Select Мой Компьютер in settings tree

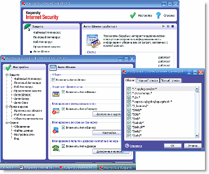tap(24, 115)
